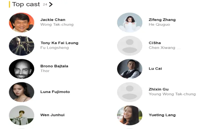This screenshot has height=129, width=205.
Task: Click Luna Fujimoto's portrait
Action: point(22,92)
